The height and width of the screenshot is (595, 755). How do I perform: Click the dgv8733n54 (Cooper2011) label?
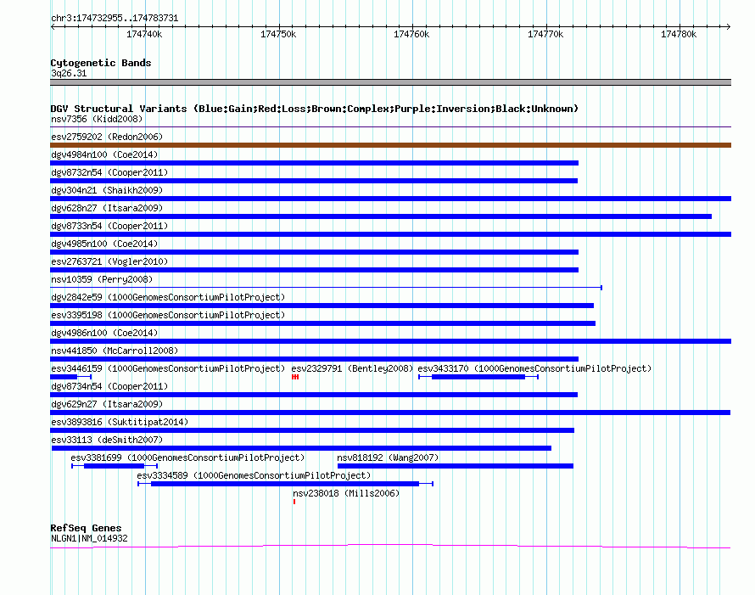click(x=109, y=226)
